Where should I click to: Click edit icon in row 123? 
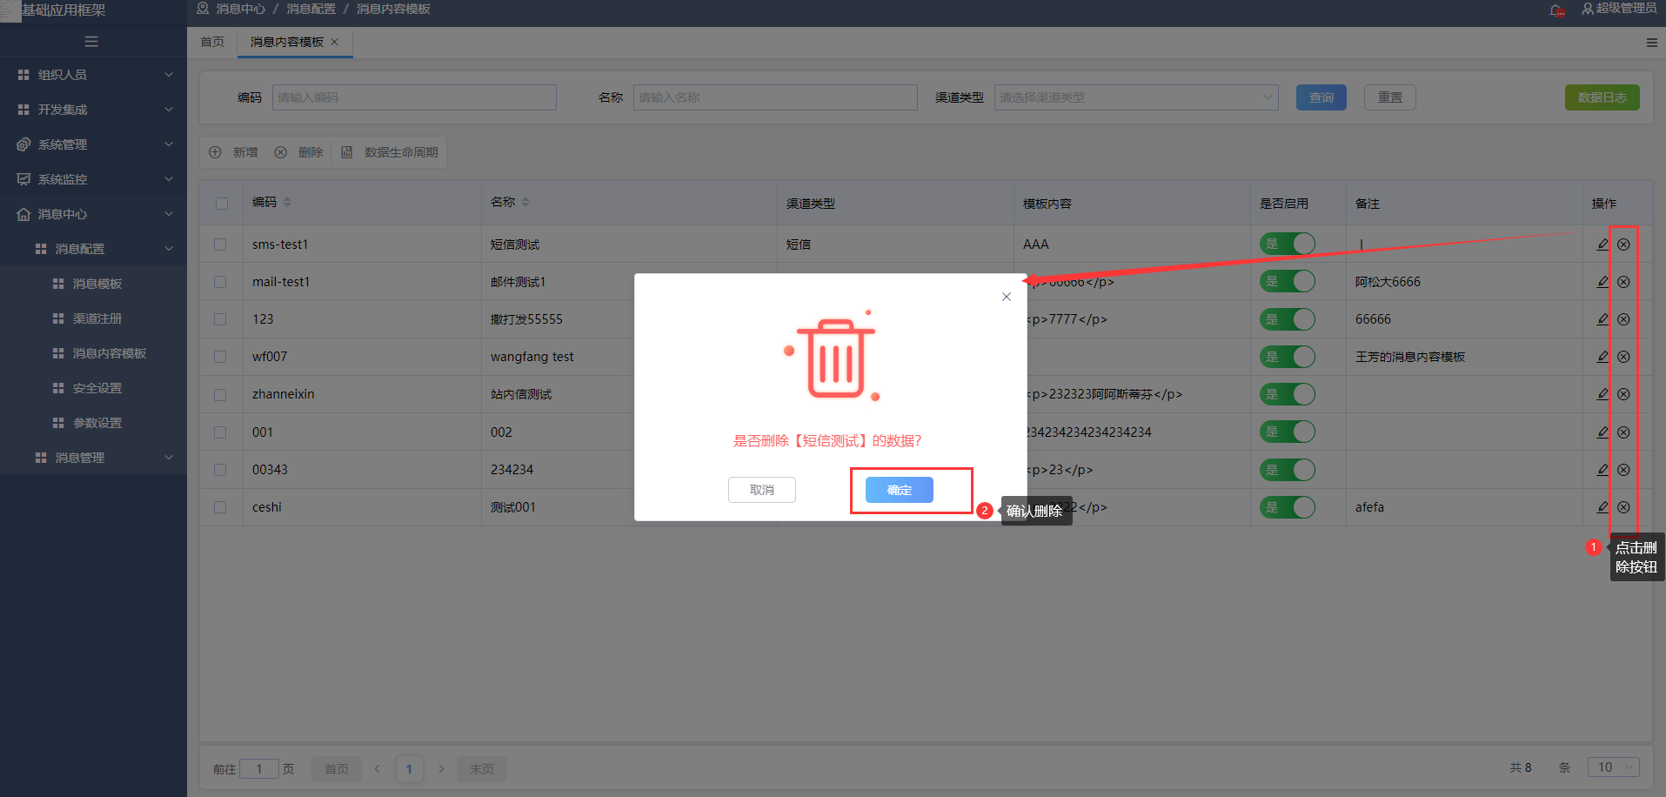(x=1602, y=319)
